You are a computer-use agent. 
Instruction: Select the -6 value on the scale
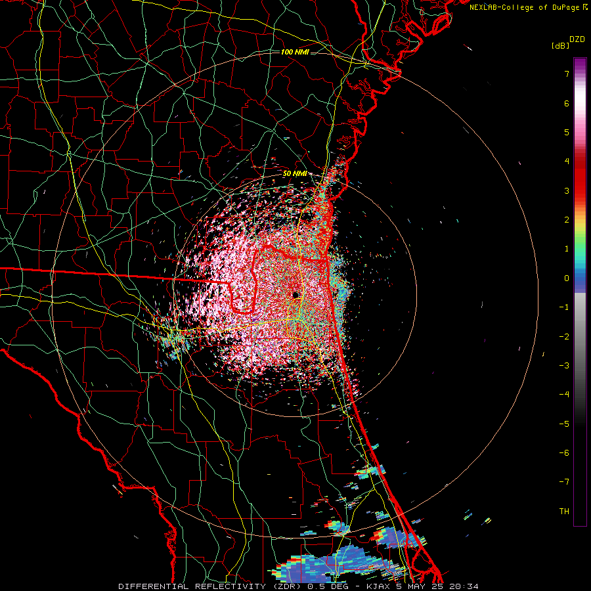[564, 452]
